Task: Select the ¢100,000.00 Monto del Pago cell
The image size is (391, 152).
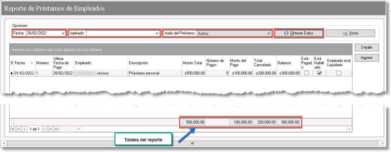Action: [241, 73]
